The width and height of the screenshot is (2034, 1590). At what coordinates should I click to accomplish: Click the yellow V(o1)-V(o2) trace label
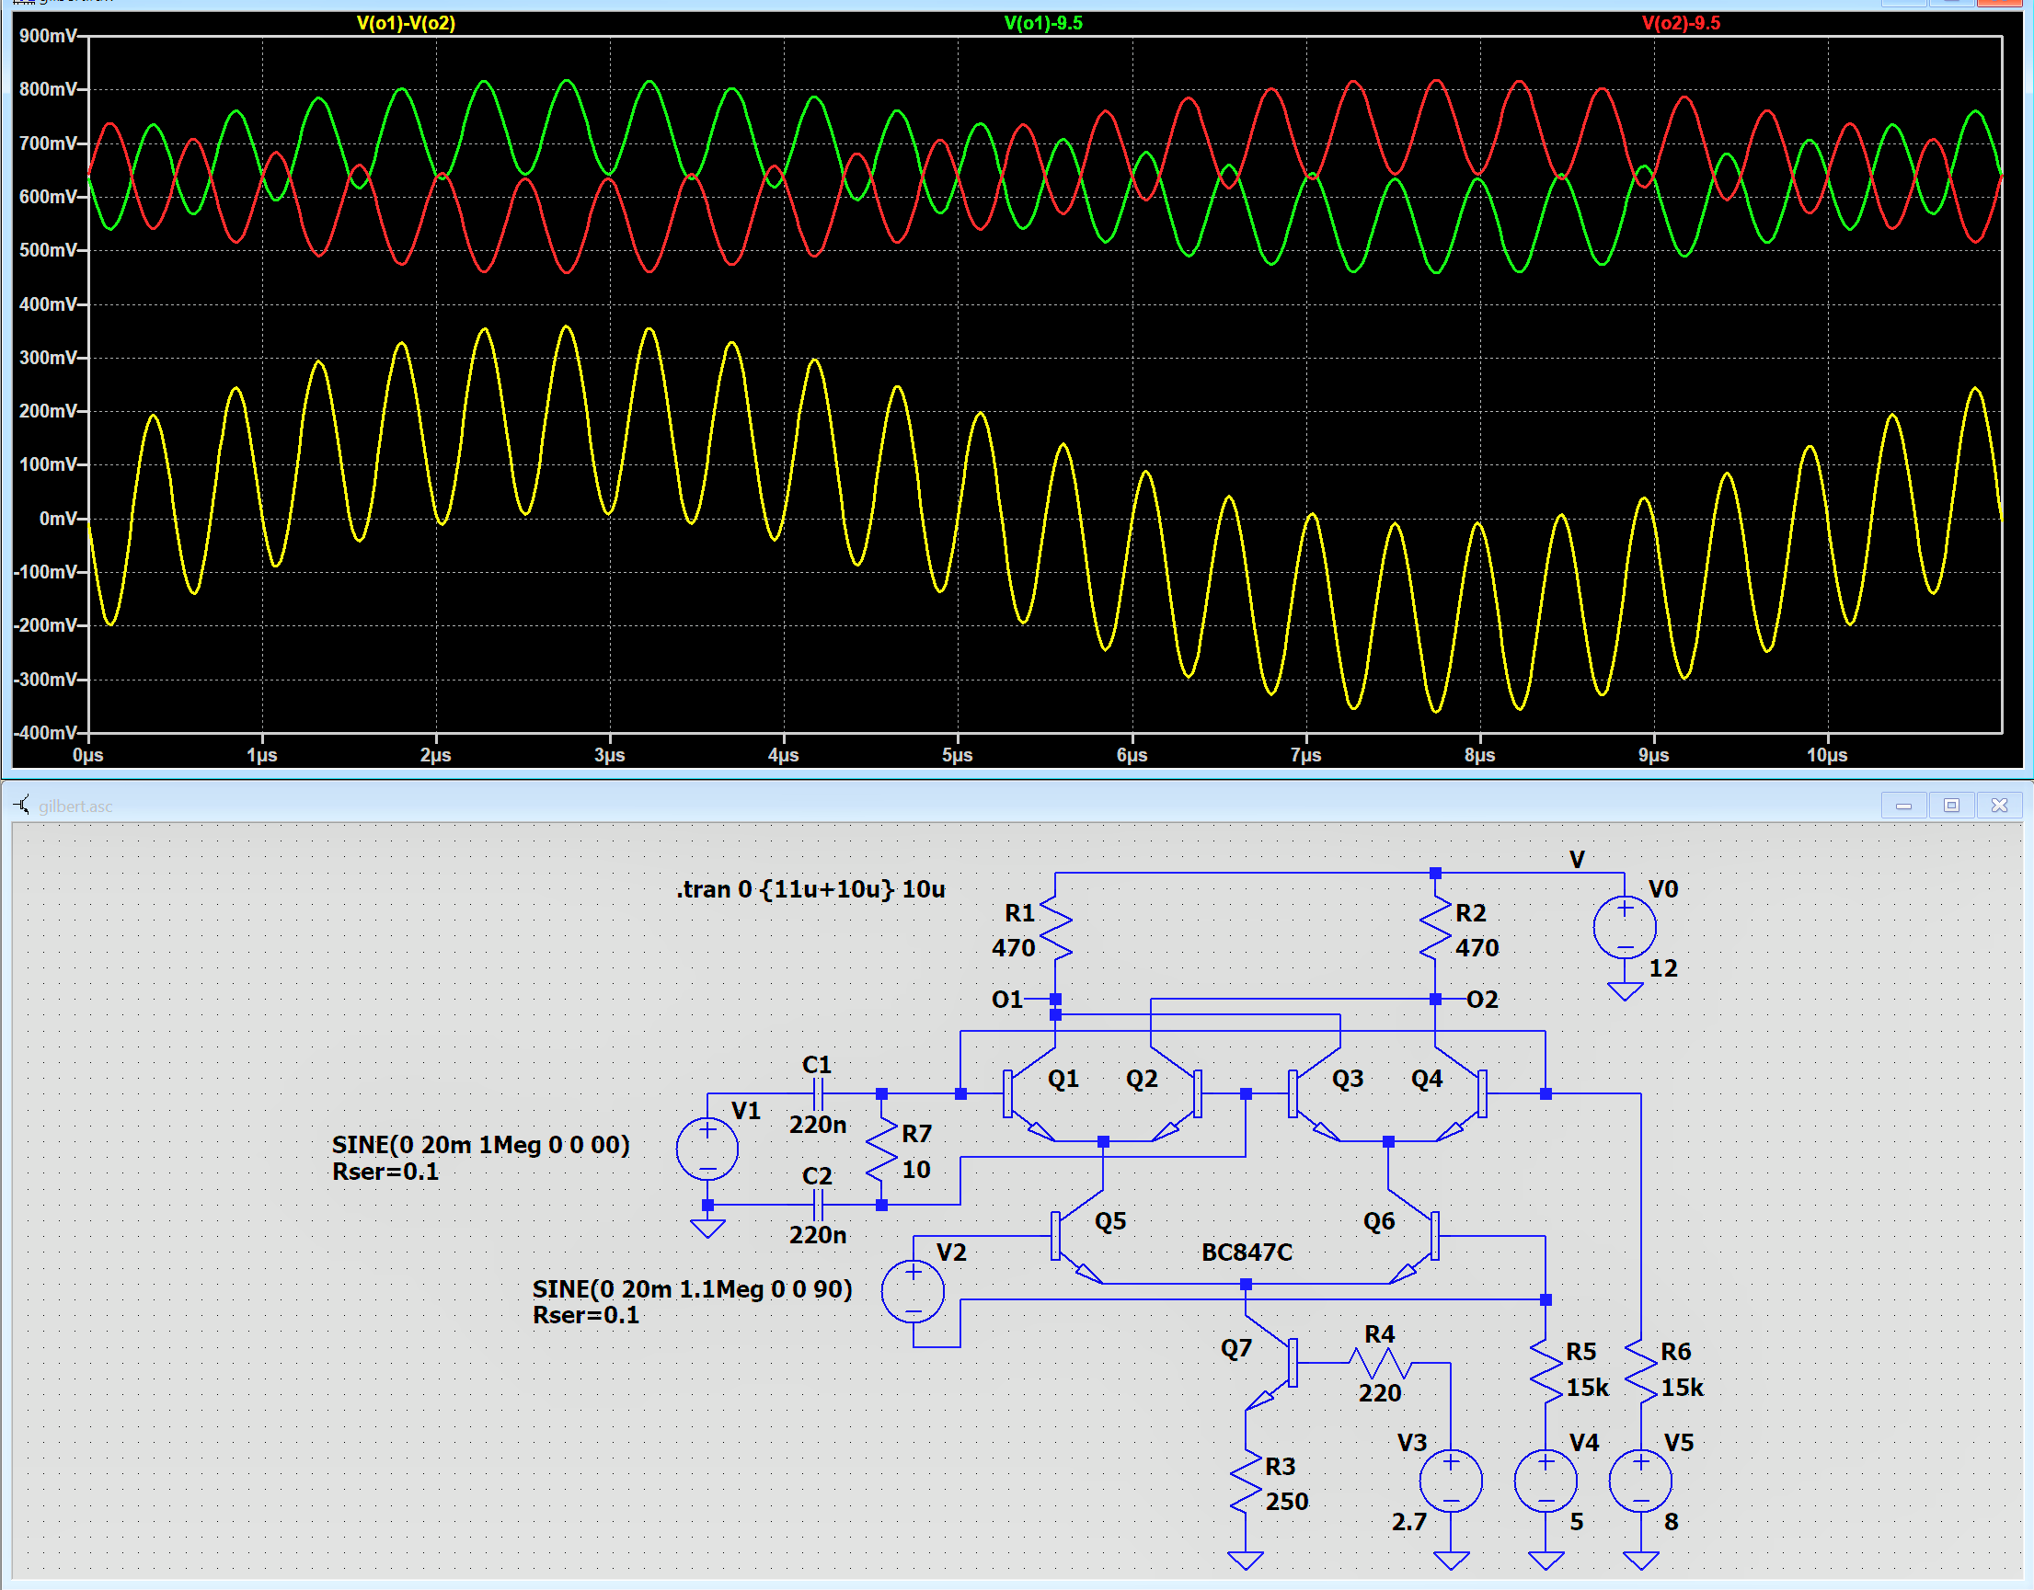click(406, 22)
